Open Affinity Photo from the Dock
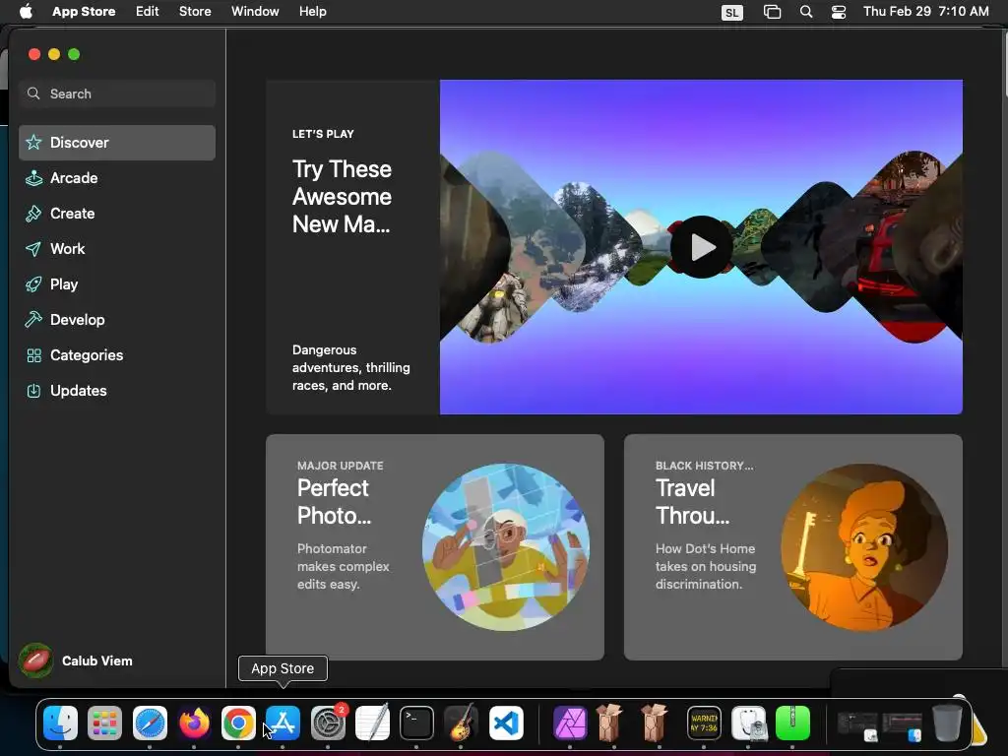The image size is (1008, 756). (x=570, y=724)
